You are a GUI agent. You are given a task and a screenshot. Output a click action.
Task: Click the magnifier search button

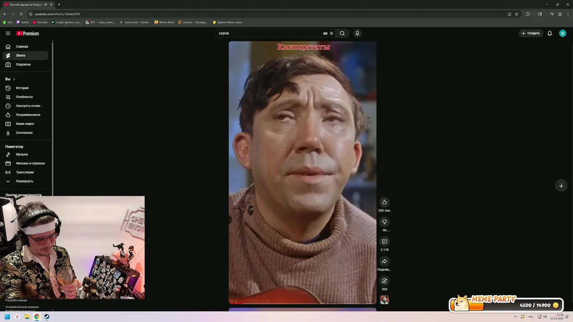tap(342, 33)
